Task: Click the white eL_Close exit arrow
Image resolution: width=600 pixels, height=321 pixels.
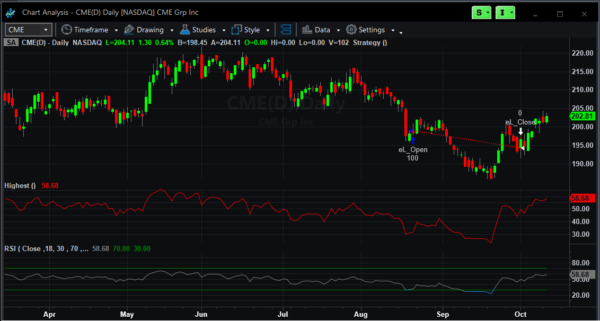Action: (521, 131)
